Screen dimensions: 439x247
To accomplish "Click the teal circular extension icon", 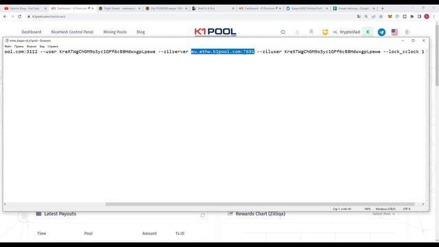I will click(397, 16).
